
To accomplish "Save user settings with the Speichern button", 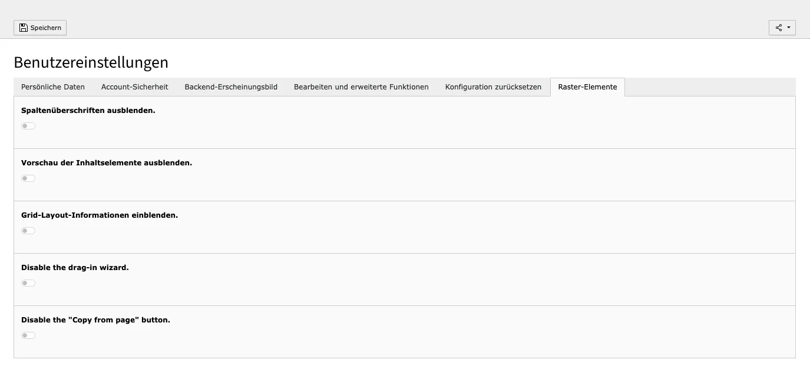I will coord(40,27).
